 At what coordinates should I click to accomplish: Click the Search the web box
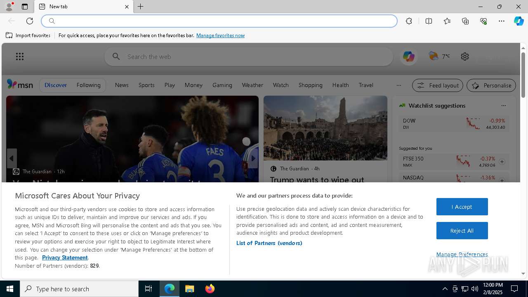[x=249, y=57]
